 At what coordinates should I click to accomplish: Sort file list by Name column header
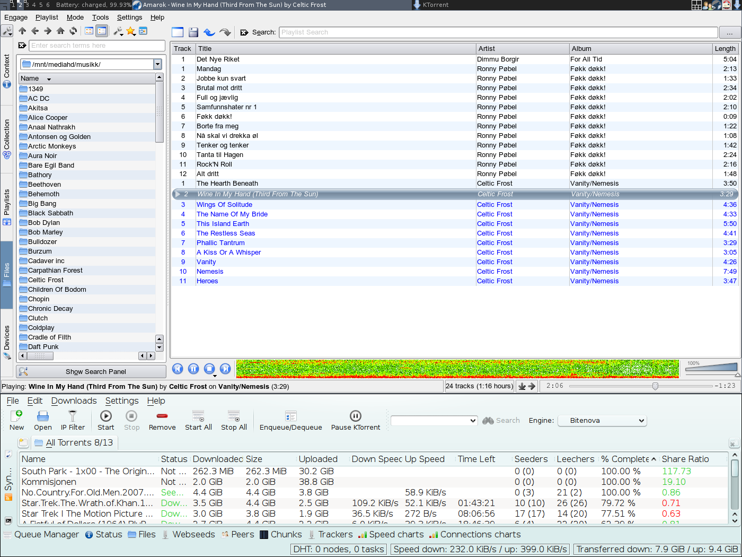[x=87, y=79]
